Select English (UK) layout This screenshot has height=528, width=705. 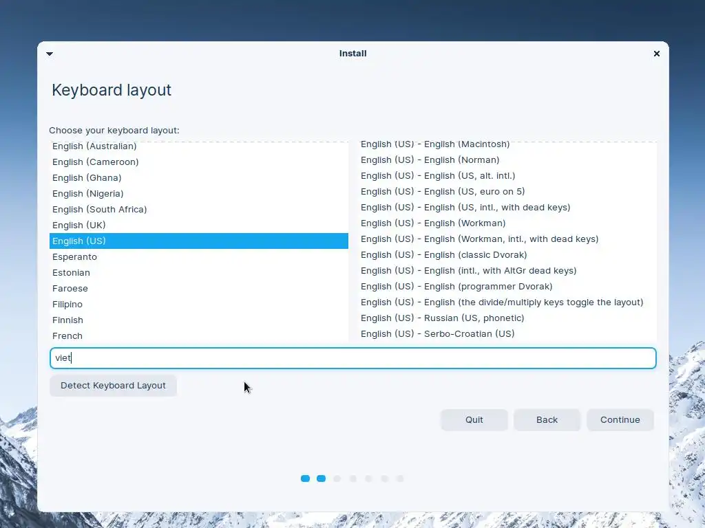point(199,225)
